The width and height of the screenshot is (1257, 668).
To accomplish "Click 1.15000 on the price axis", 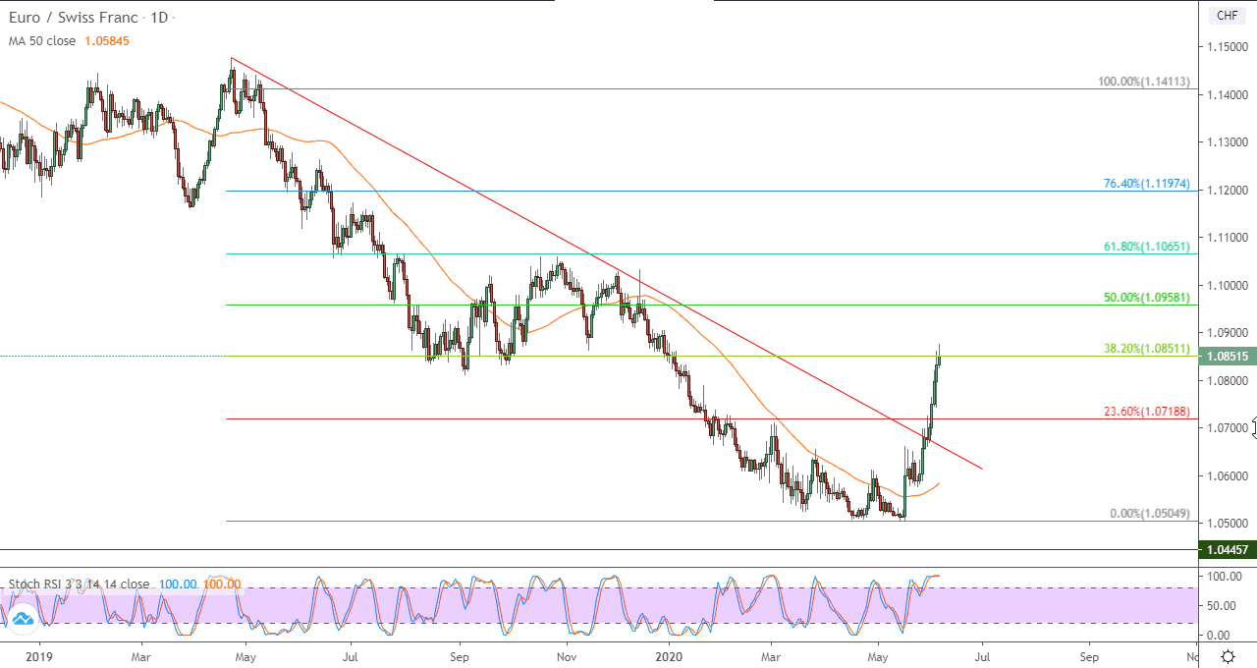I will point(1228,47).
